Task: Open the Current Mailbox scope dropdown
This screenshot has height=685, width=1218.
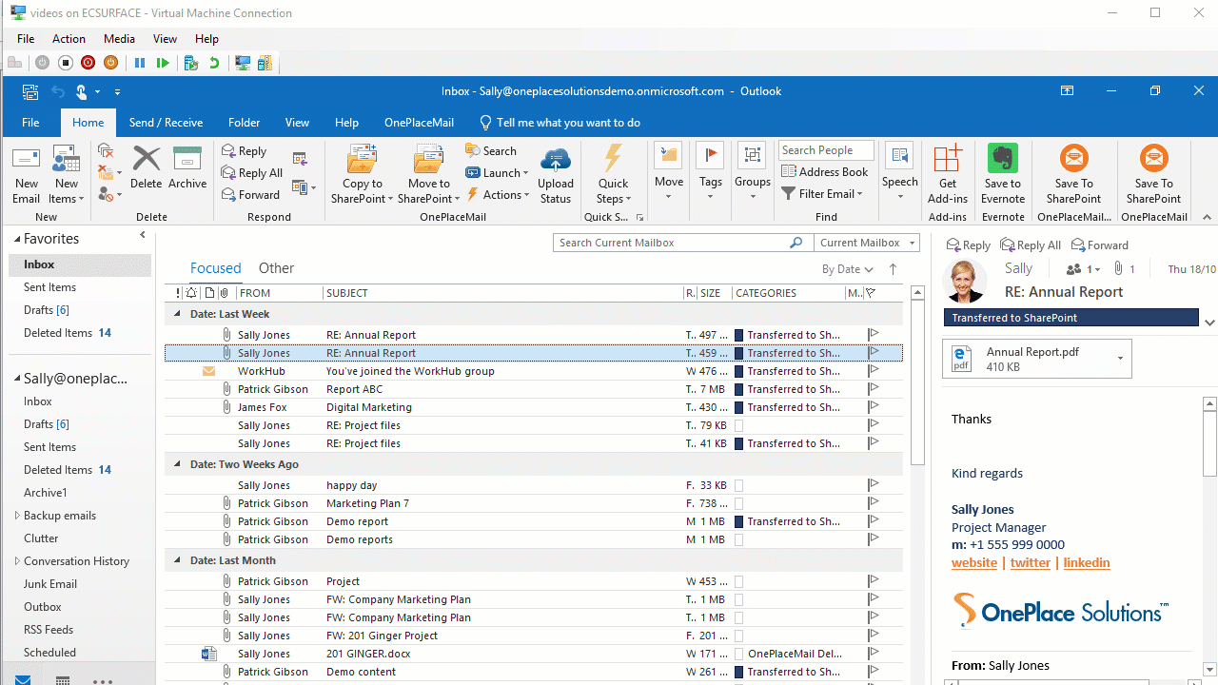Action: [866, 243]
